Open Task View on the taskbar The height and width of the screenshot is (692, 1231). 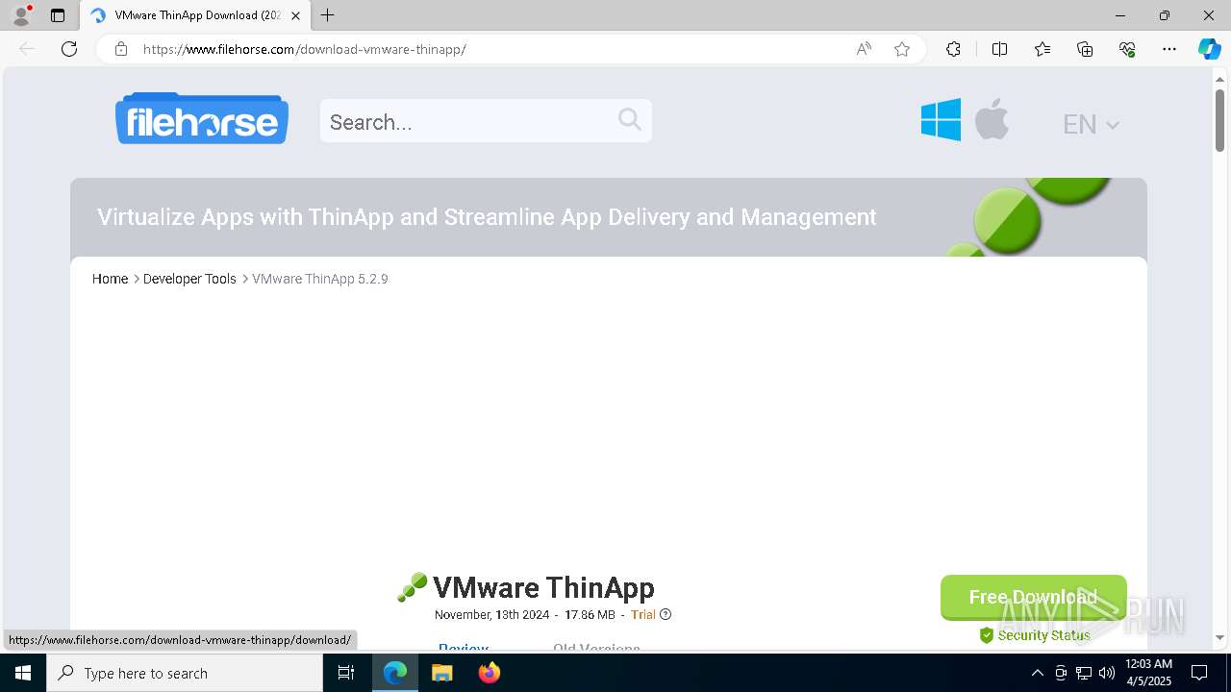346,673
